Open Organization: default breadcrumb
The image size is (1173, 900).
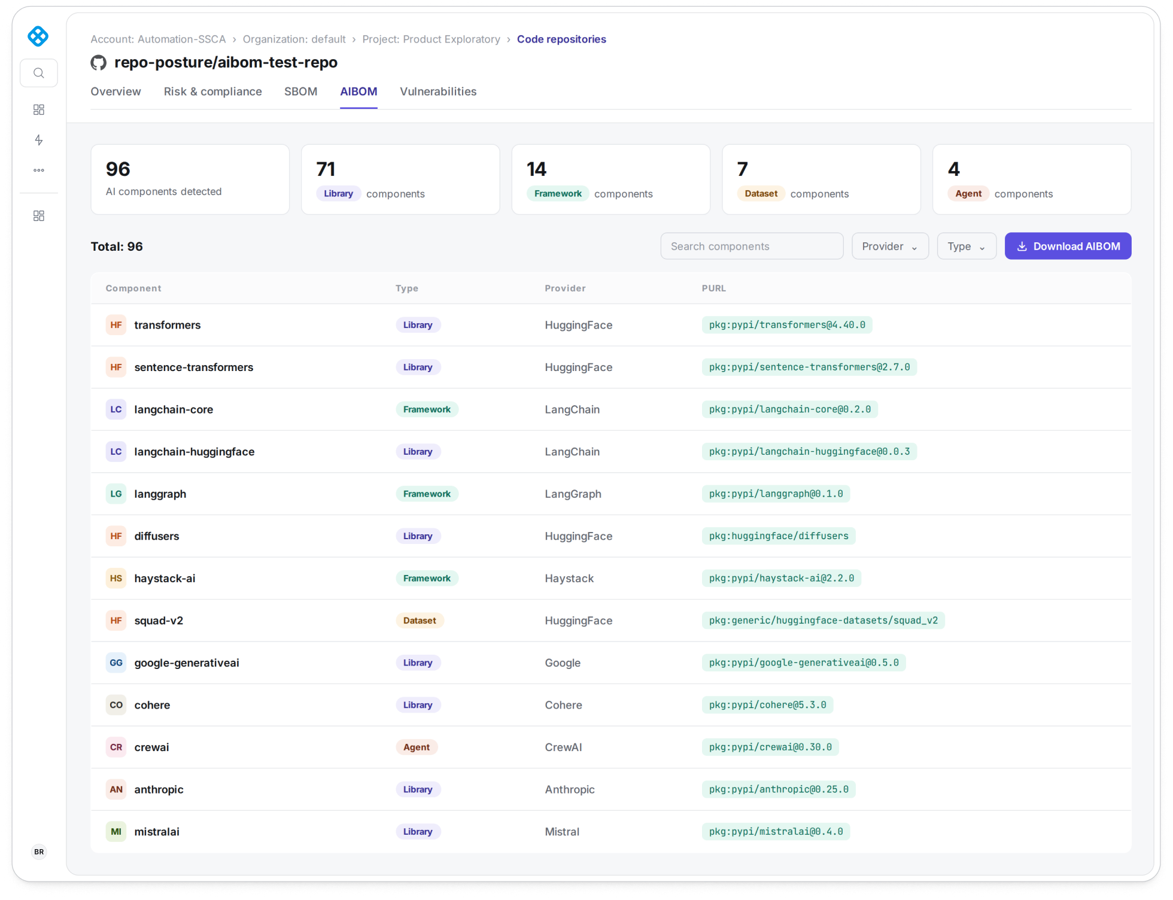(294, 39)
